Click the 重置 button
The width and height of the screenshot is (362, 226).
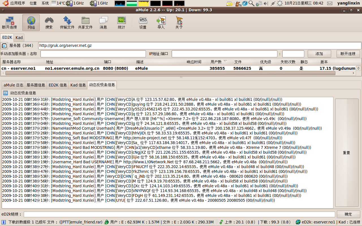347,153
